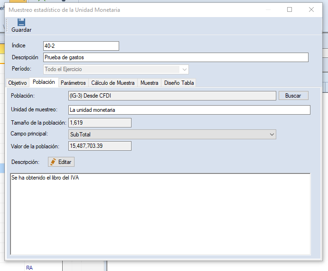
Task: Open the Período dropdown
Action: tap(184, 69)
